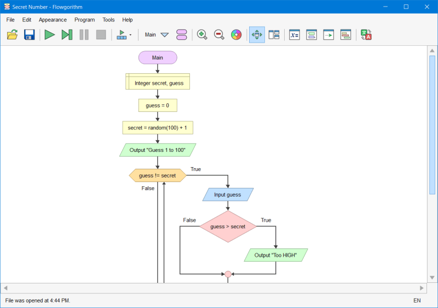Click the language translate icon
Viewport: 438px width, 308px height.
pyautogui.click(x=366, y=35)
